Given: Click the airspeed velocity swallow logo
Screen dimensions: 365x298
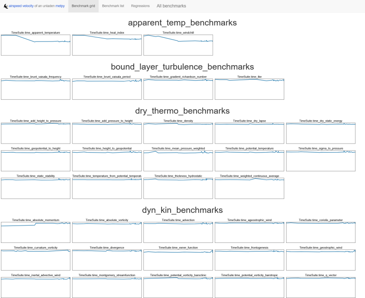Looking at the screenshot, I should (6, 5).
